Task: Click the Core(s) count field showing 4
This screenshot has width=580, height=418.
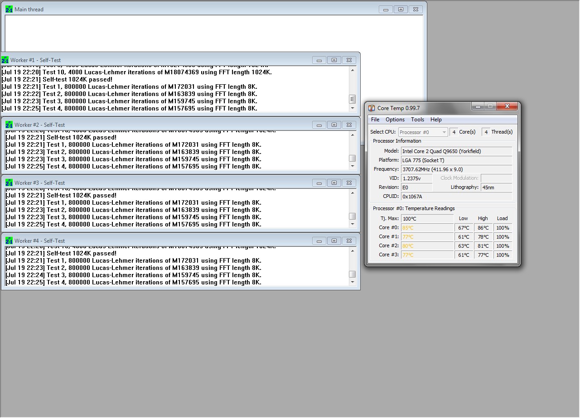Action: (x=454, y=132)
